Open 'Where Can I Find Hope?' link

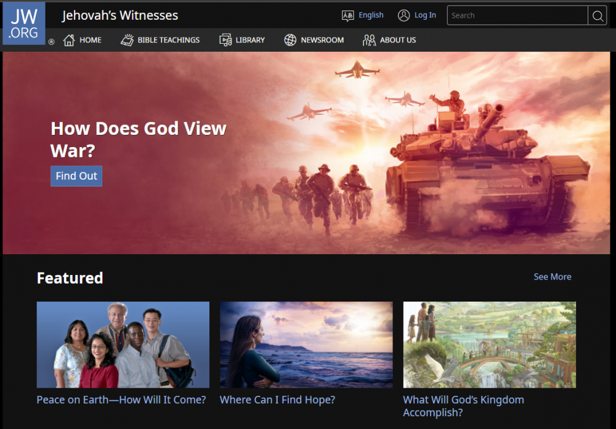point(277,400)
